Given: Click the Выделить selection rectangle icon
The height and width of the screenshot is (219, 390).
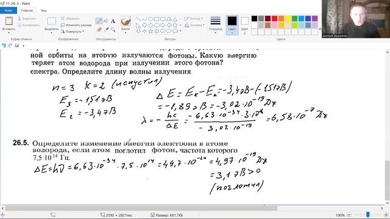Looking at the screenshot, I should coord(51,21).
